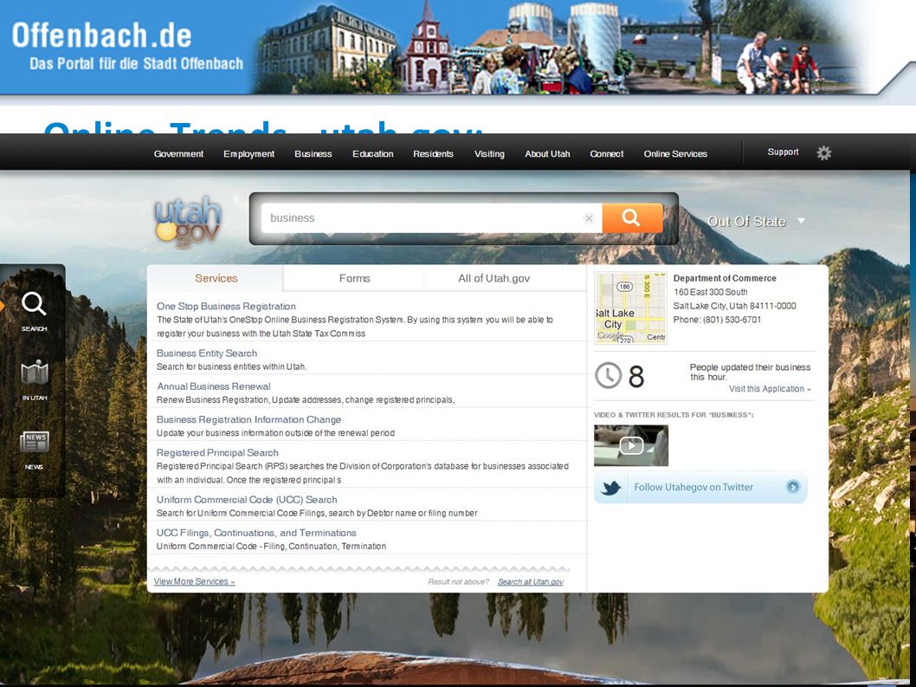Viewport: 916px width, 687px height.
Task: Play the business video thumbnail
Action: [631, 445]
